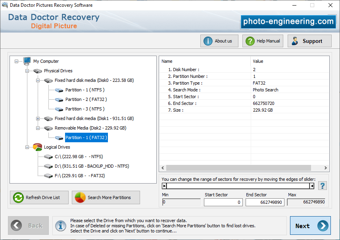Click the application icon in the title bar

click(x=5, y=5)
